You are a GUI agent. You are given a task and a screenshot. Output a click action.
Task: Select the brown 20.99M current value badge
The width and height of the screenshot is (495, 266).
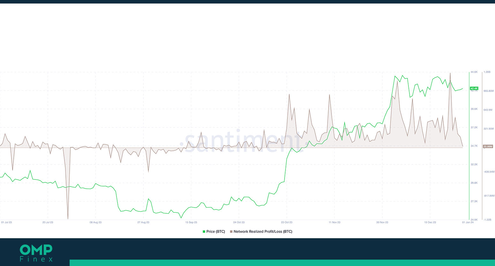488,146
